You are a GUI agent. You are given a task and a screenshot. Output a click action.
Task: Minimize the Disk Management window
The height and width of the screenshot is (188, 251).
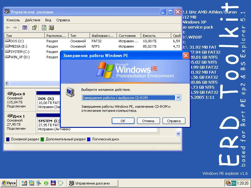[163, 12]
